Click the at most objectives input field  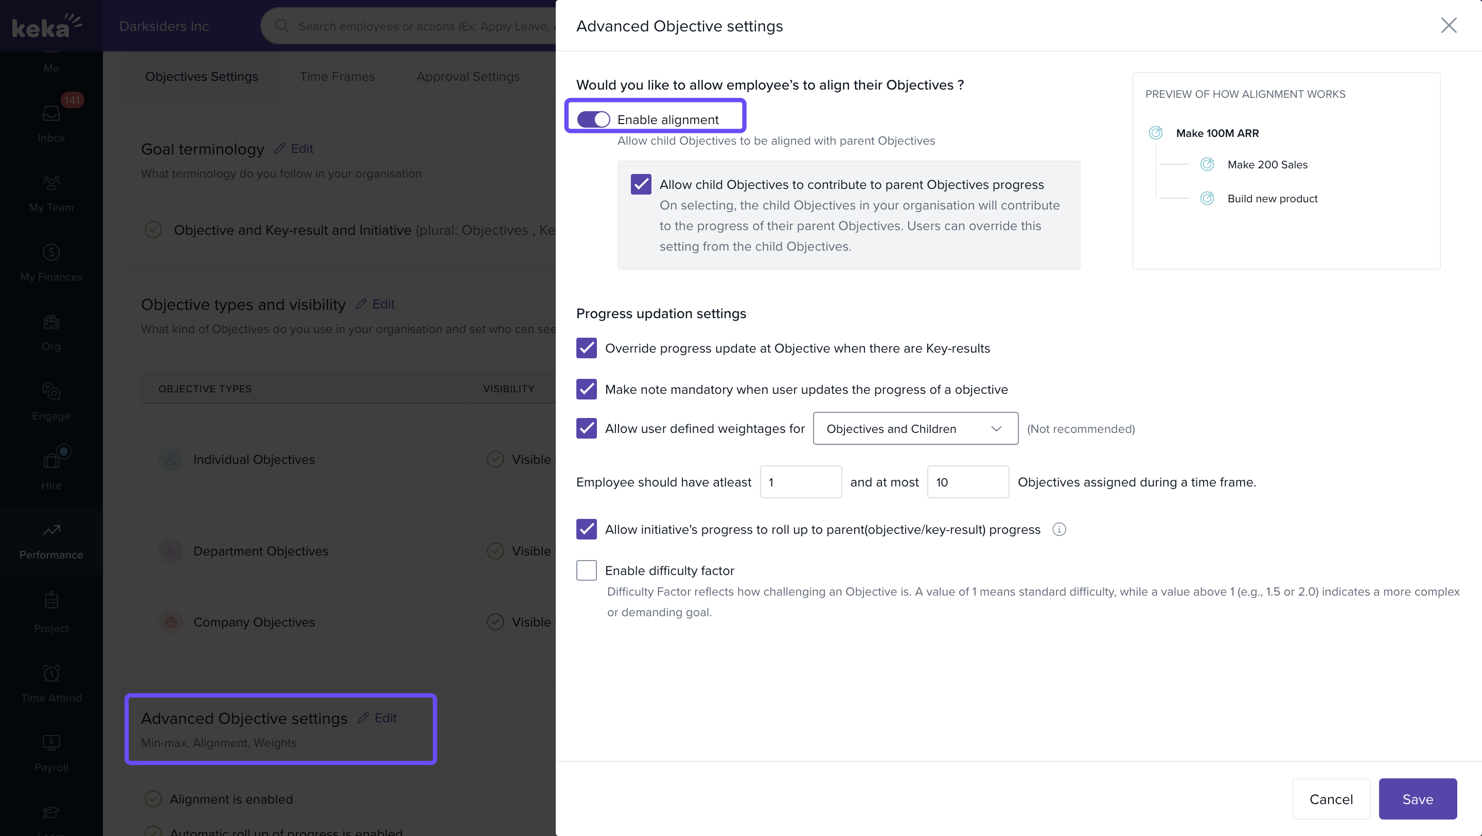click(967, 482)
